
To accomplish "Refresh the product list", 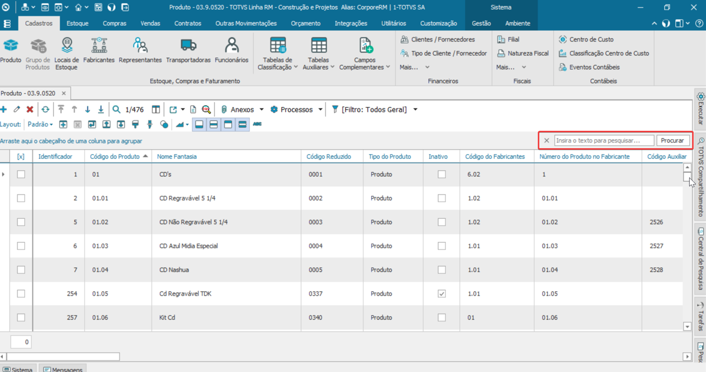I will [x=45, y=109].
